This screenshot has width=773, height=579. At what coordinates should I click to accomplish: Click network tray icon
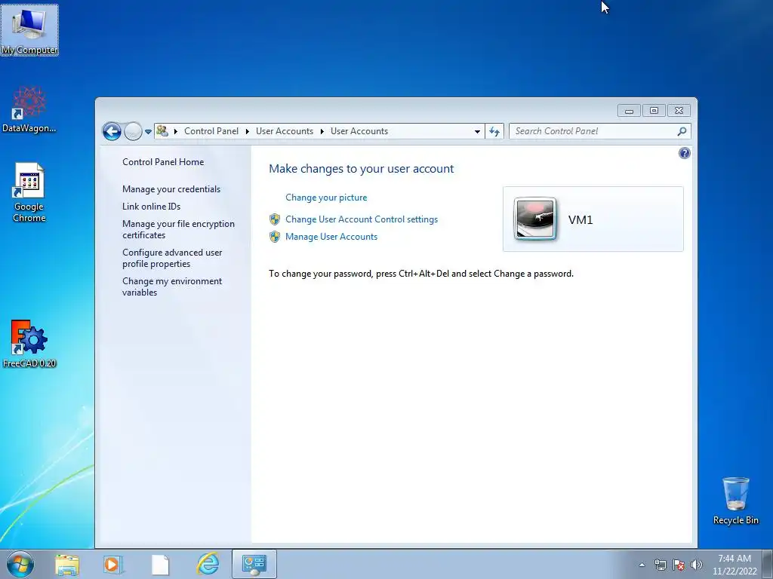coord(660,565)
